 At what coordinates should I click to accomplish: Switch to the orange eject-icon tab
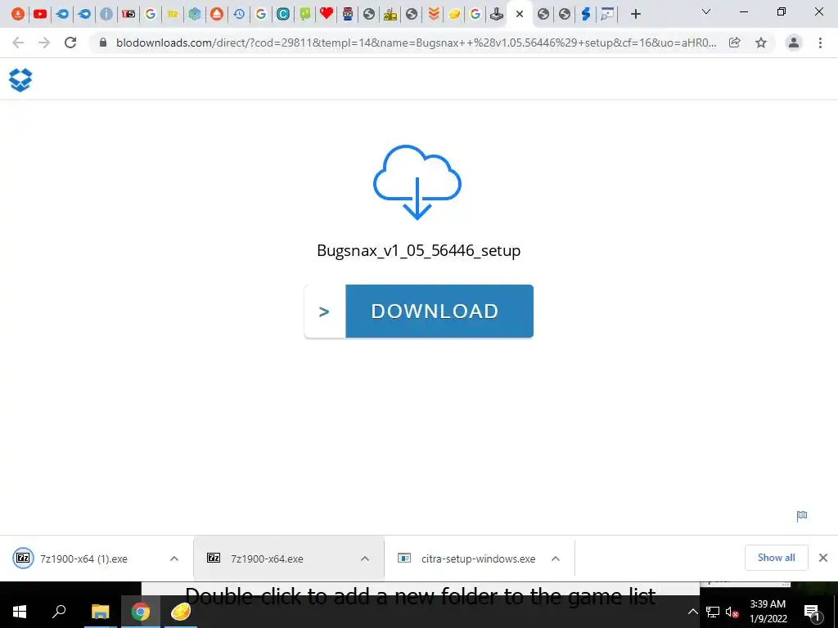216,14
